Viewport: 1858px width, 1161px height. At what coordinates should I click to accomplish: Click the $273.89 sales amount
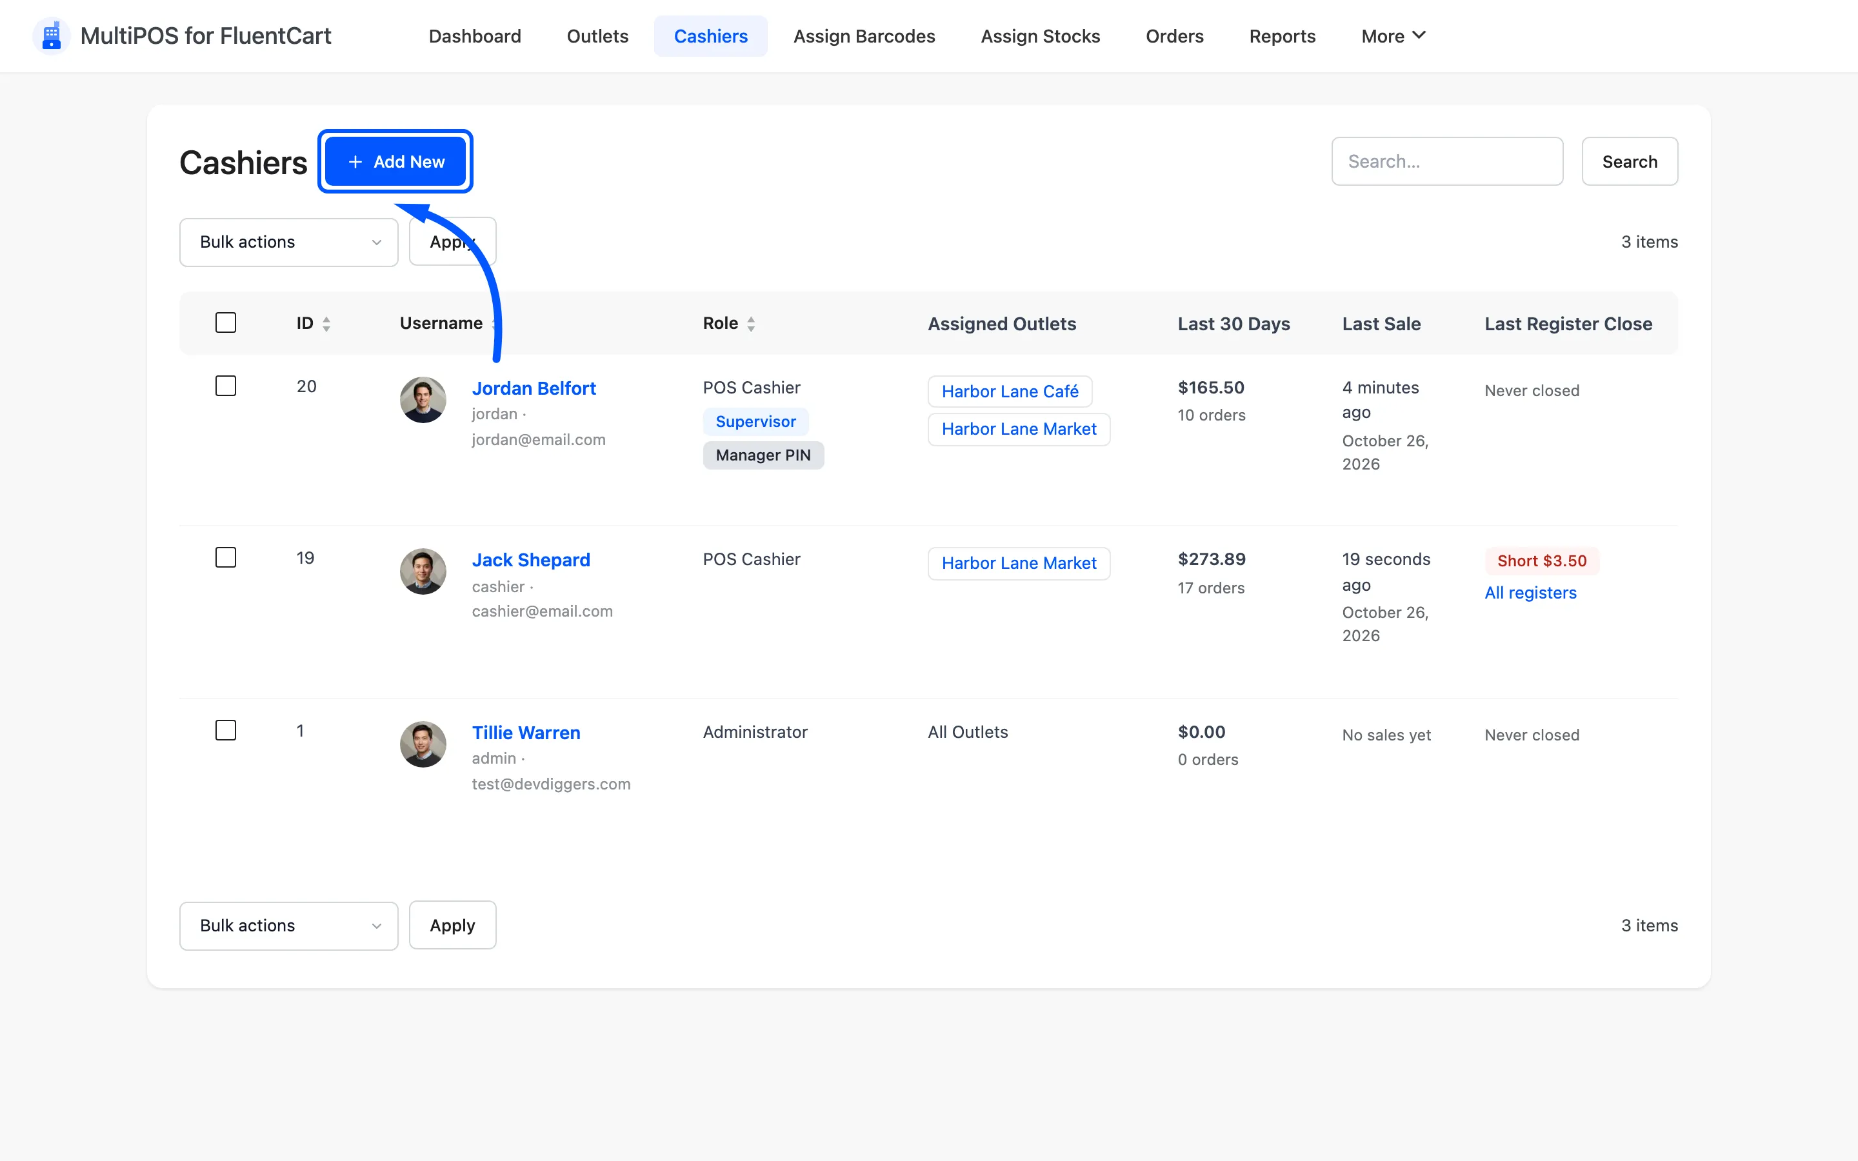[1212, 559]
